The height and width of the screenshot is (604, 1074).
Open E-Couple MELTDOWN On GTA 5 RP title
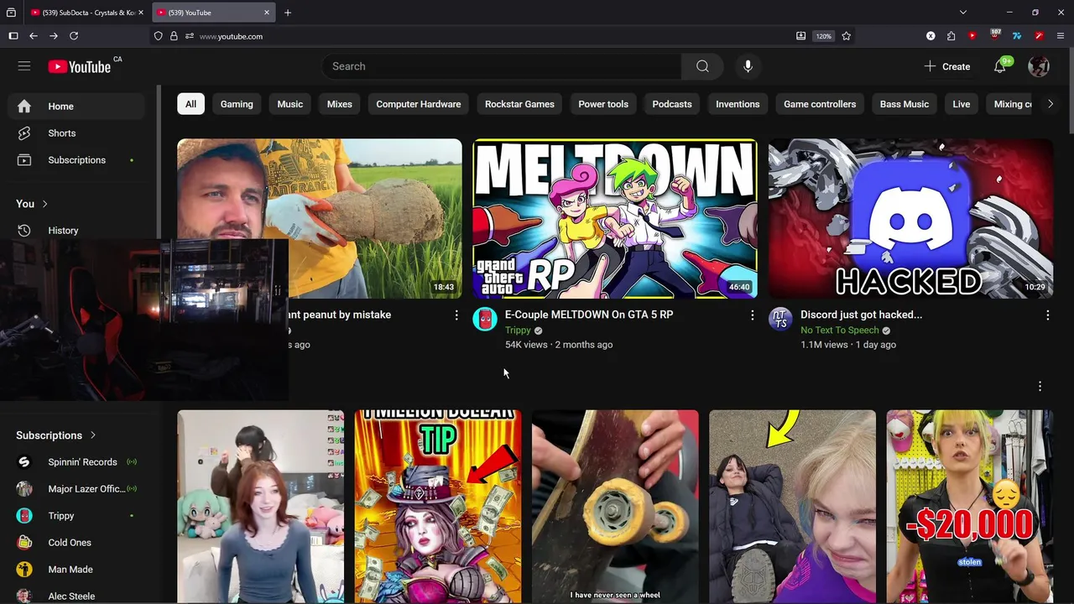589,315
